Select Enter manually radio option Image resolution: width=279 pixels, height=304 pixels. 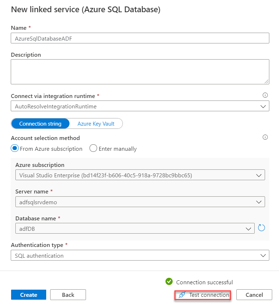[x=93, y=148]
